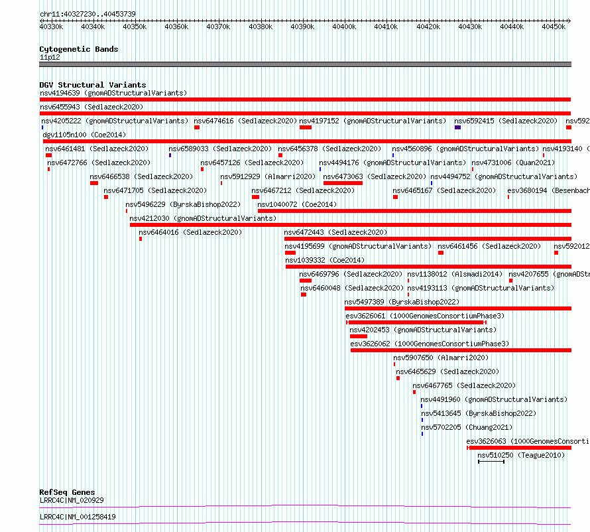
Task: Click the nsv6460048 variant label
Action: point(352,288)
